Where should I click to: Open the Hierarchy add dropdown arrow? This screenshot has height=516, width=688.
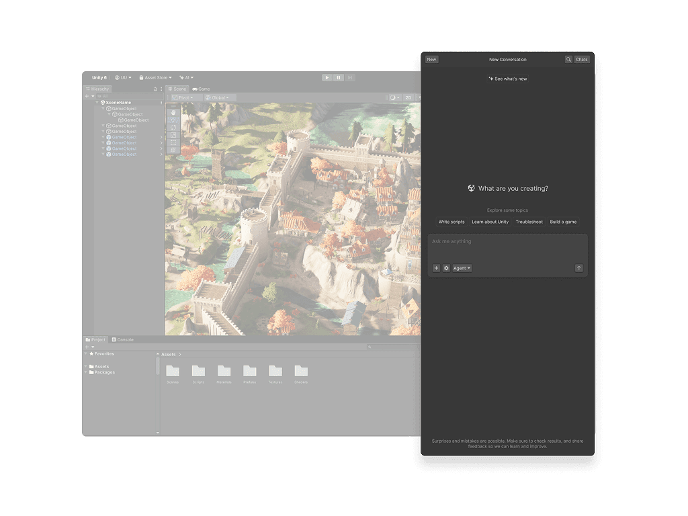tap(93, 96)
